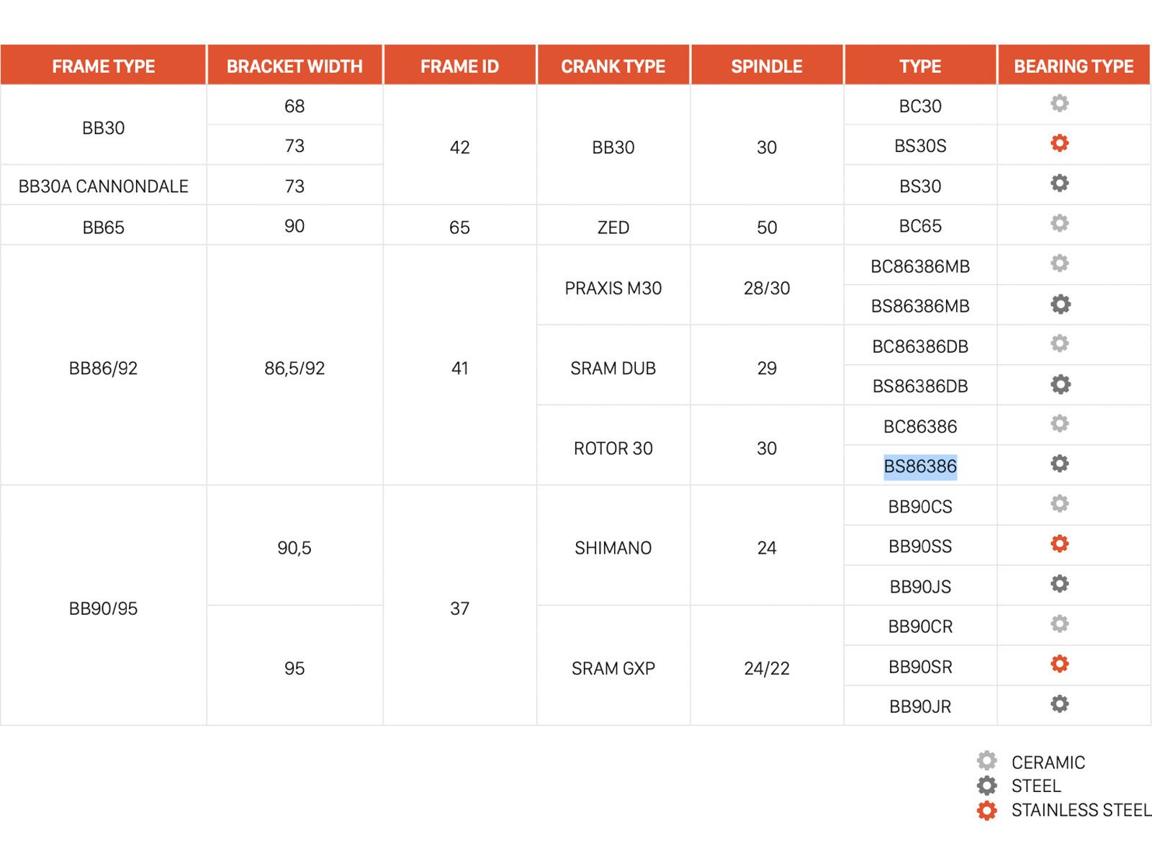The height and width of the screenshot is (864, 1152).
Task: Click the FRAME TYPE column header
Action: pos(103,66)
